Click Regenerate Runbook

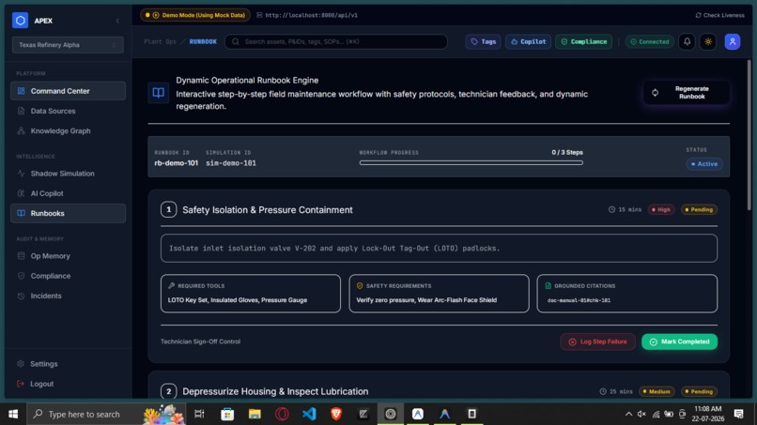(687, 93)
